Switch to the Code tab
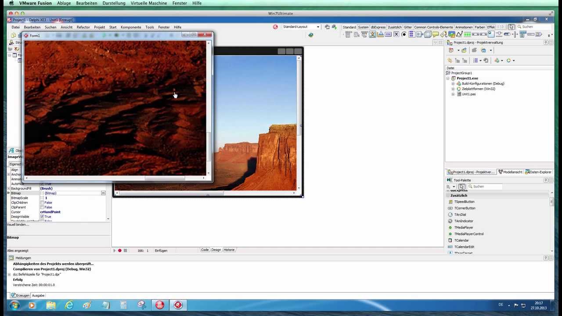This screenshot has width=562, height=316. tap(205, 250)
